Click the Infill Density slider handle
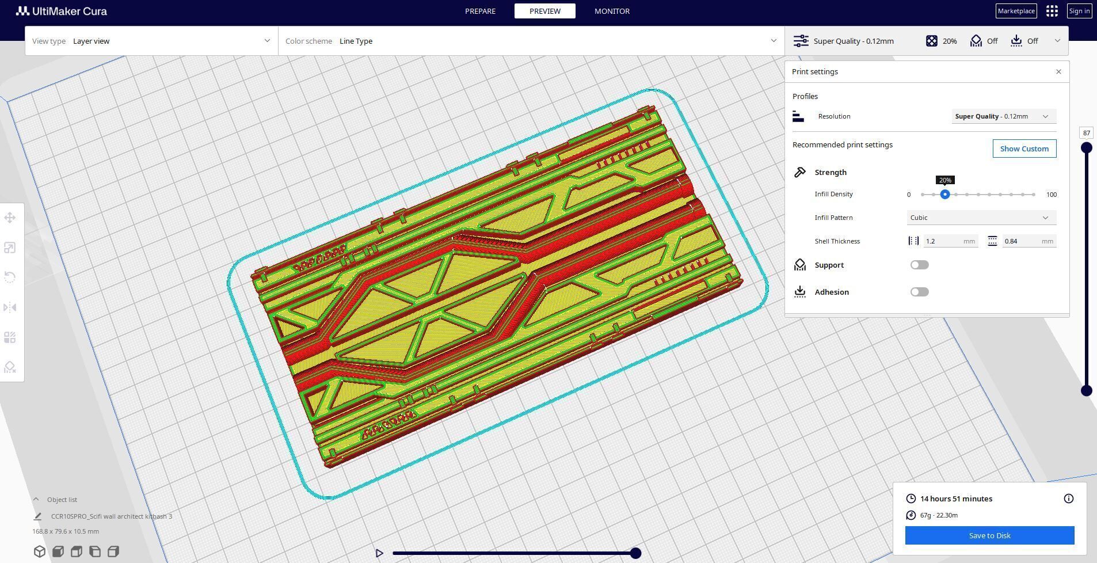 (944, 195)
